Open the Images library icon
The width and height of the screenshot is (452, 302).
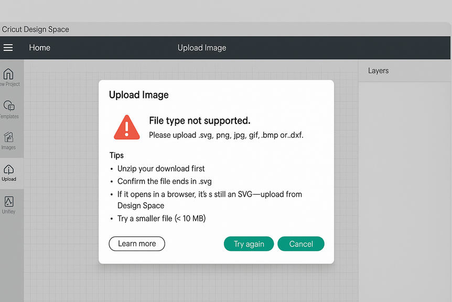[x=9, y=138]
